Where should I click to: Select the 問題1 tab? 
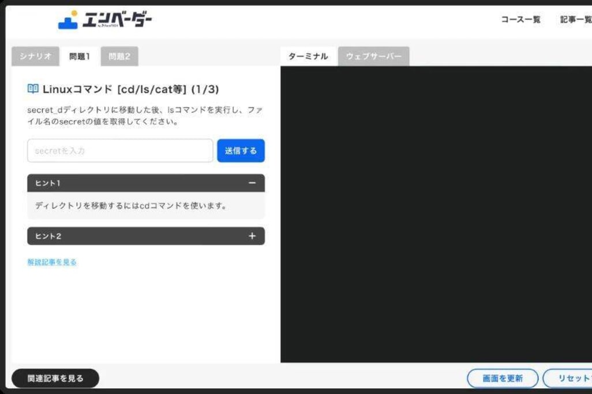80,56
